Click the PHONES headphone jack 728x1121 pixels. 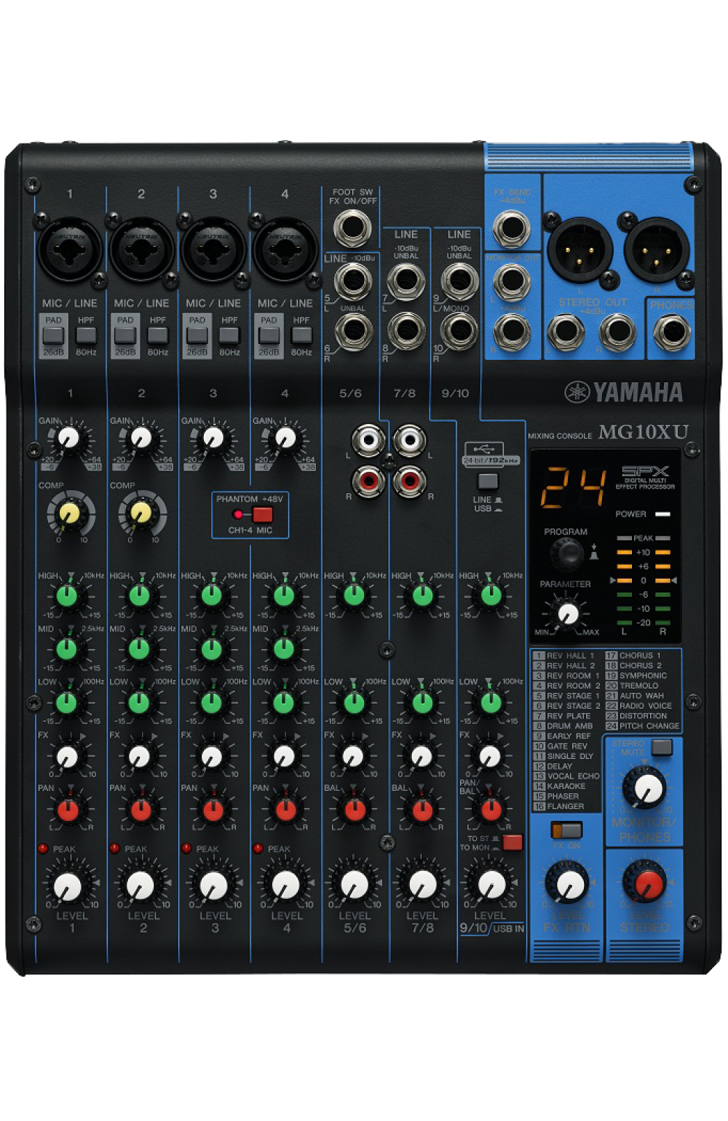pyautogui.click(x=672, y=332)
